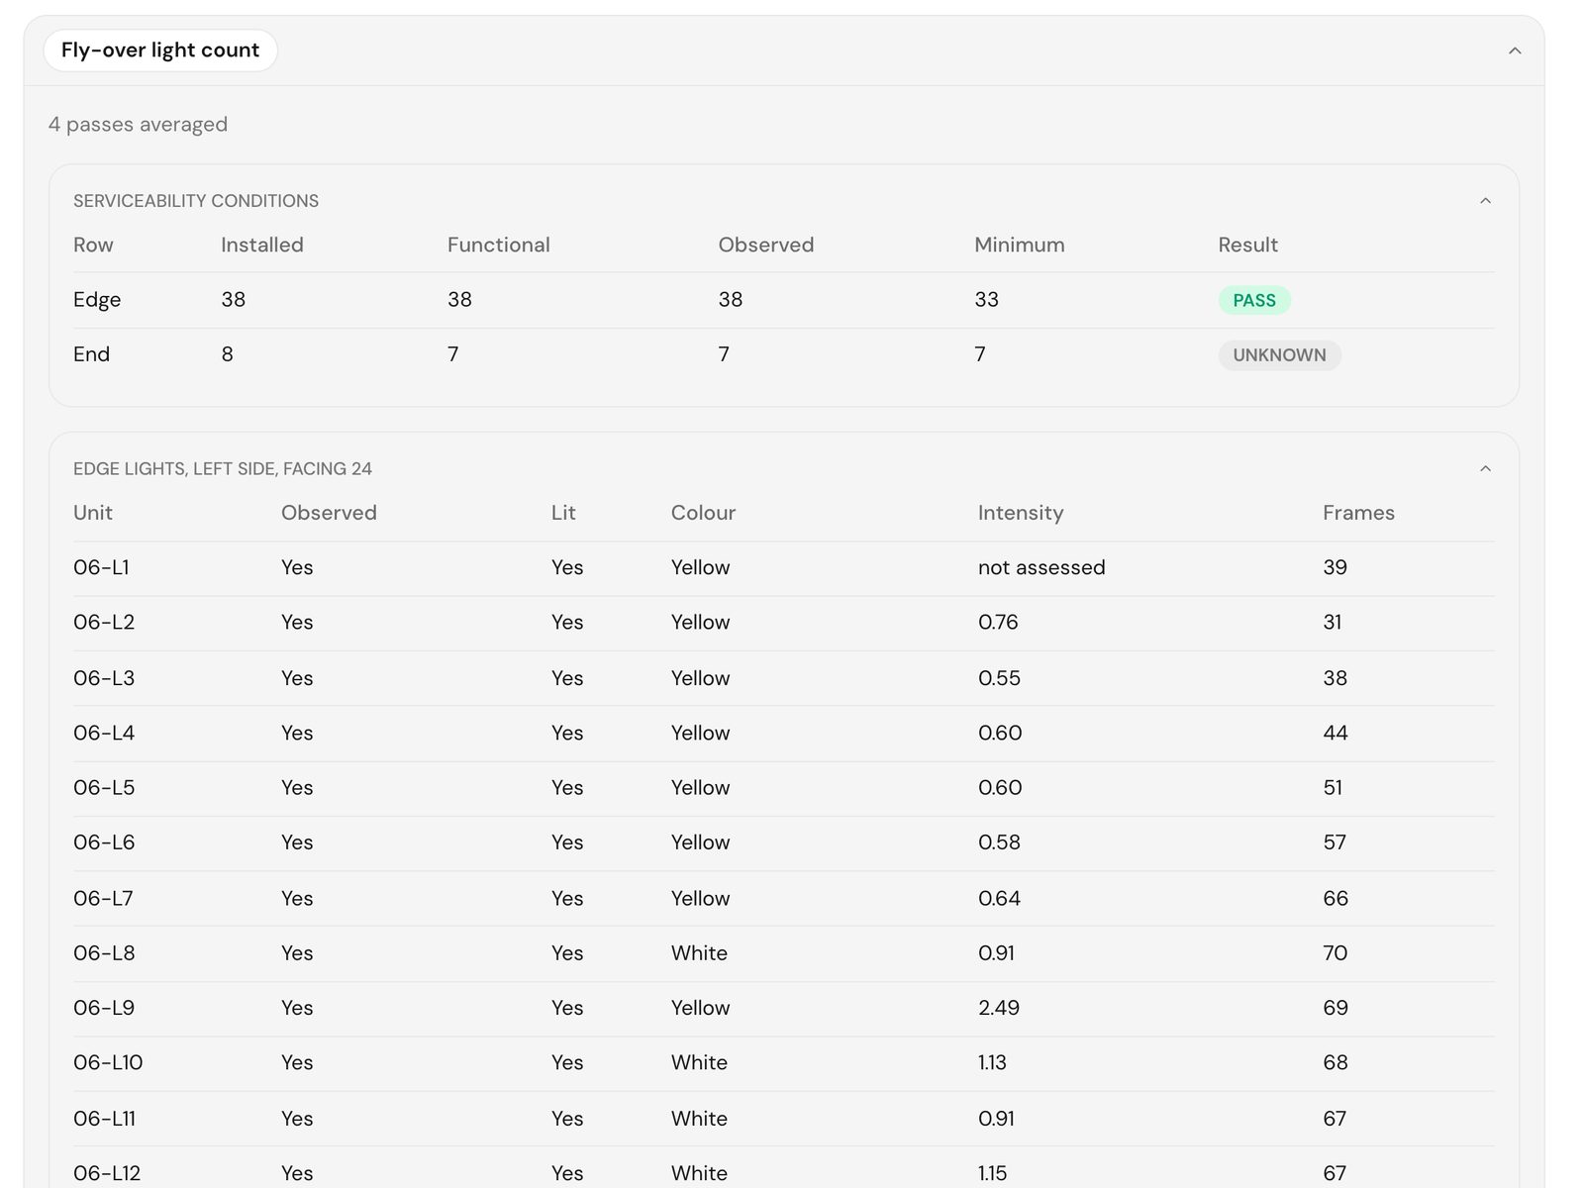Select unit 06-L11 row label

104,1119
